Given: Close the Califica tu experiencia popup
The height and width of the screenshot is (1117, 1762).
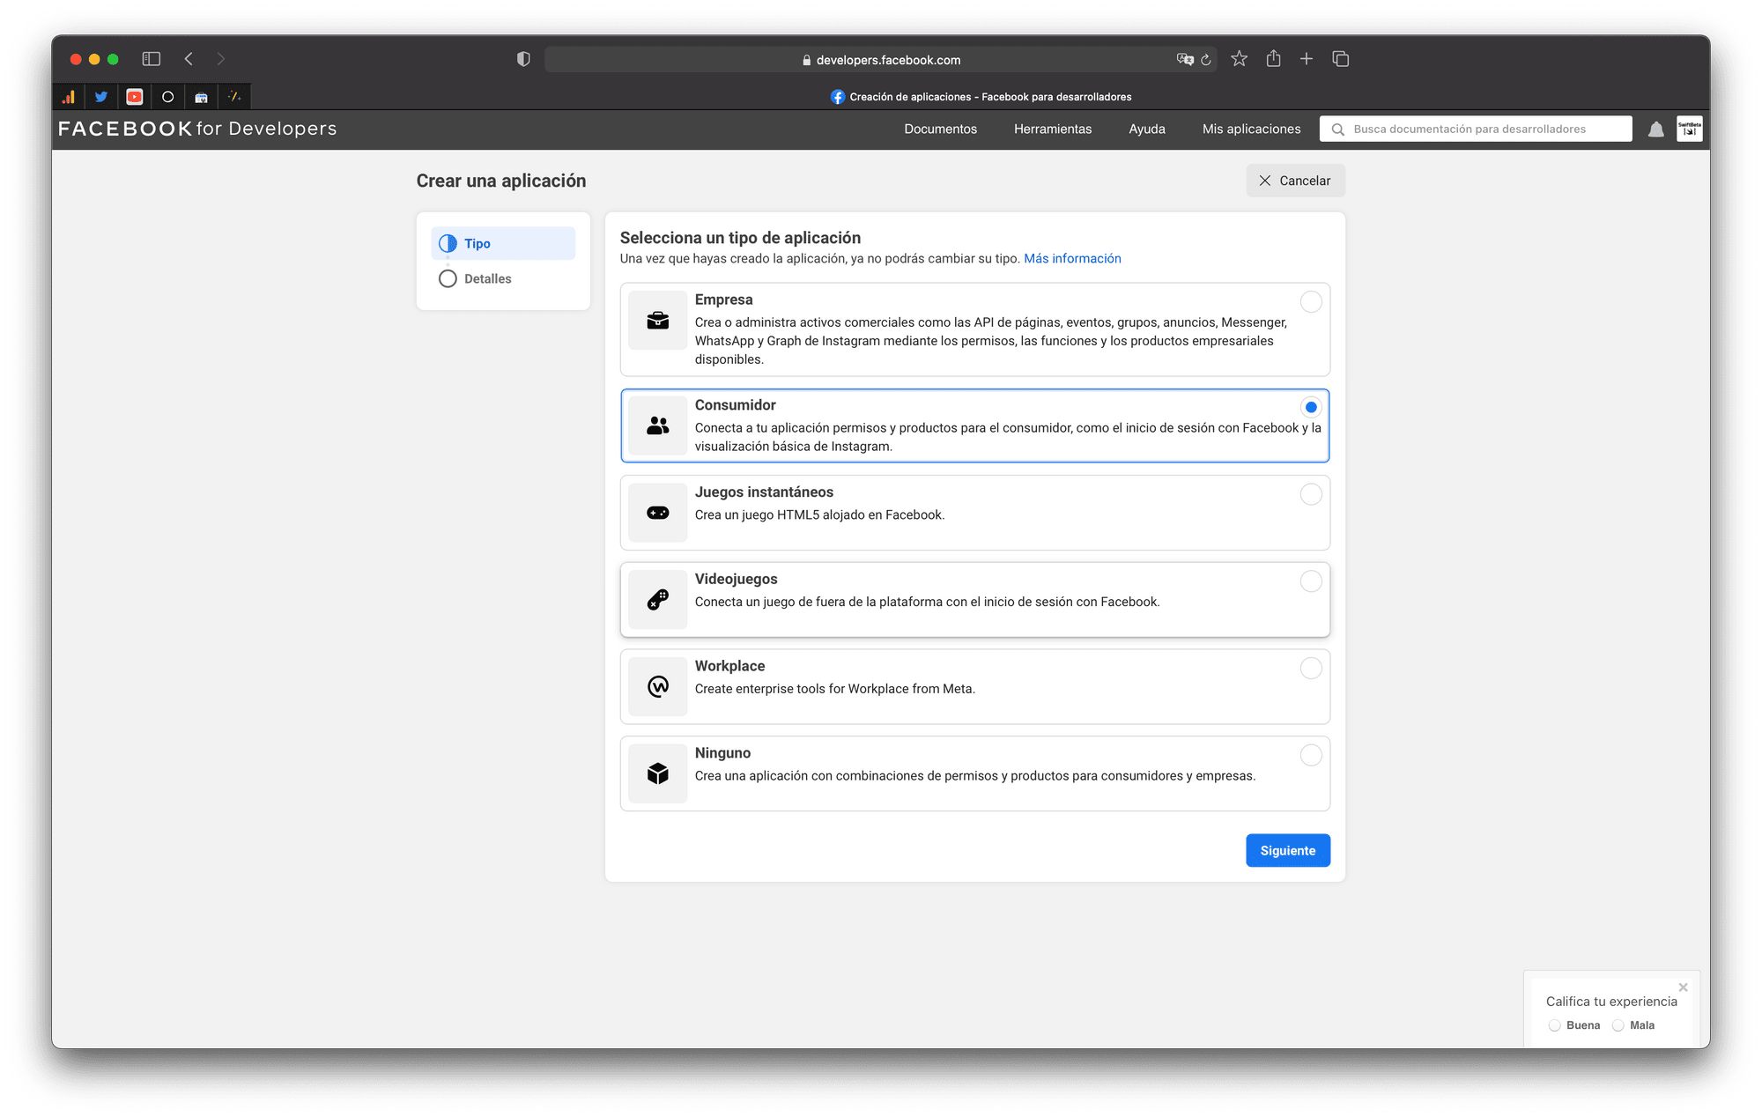Looking at the screenshot, I should (1684, 988).
